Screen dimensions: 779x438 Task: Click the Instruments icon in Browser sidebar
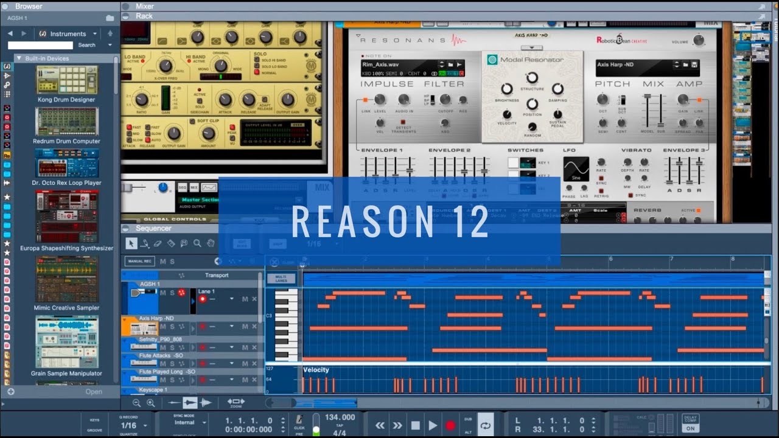(x=7, y=66)
